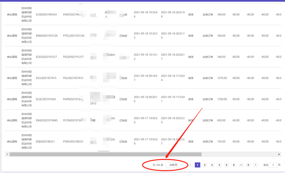Image resolution: width=285 pixels, height=173 pixels.
Task: Click the scrollbar's left arrow
Action: pyautogui.click(x=7, y=154)
